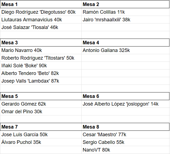Select the NanoVT 80k cell

(x=125, y=150)
